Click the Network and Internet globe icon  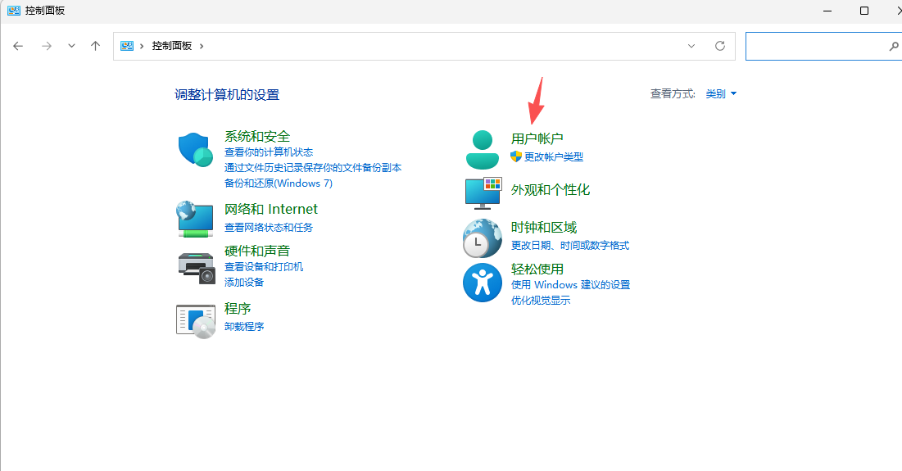195,219
